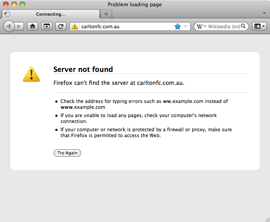Click the Wikipedia search input field
The image size is (270, 222).
click(224, 26)
